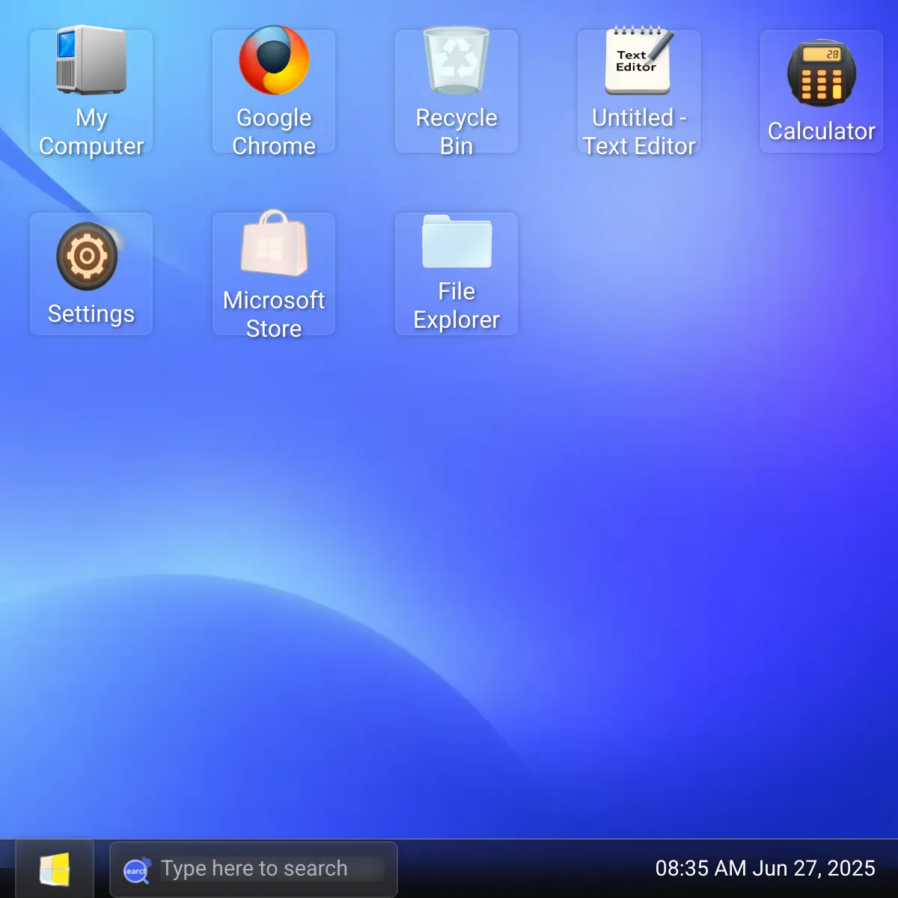The width and height of the screenshot is (898, 898).
Task: Launch Google Chrome from the desktop
Action: click(x=274, y=91)
